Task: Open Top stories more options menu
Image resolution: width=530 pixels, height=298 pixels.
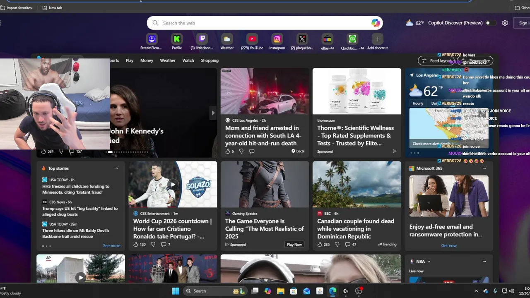Action: tap(116, 168)
